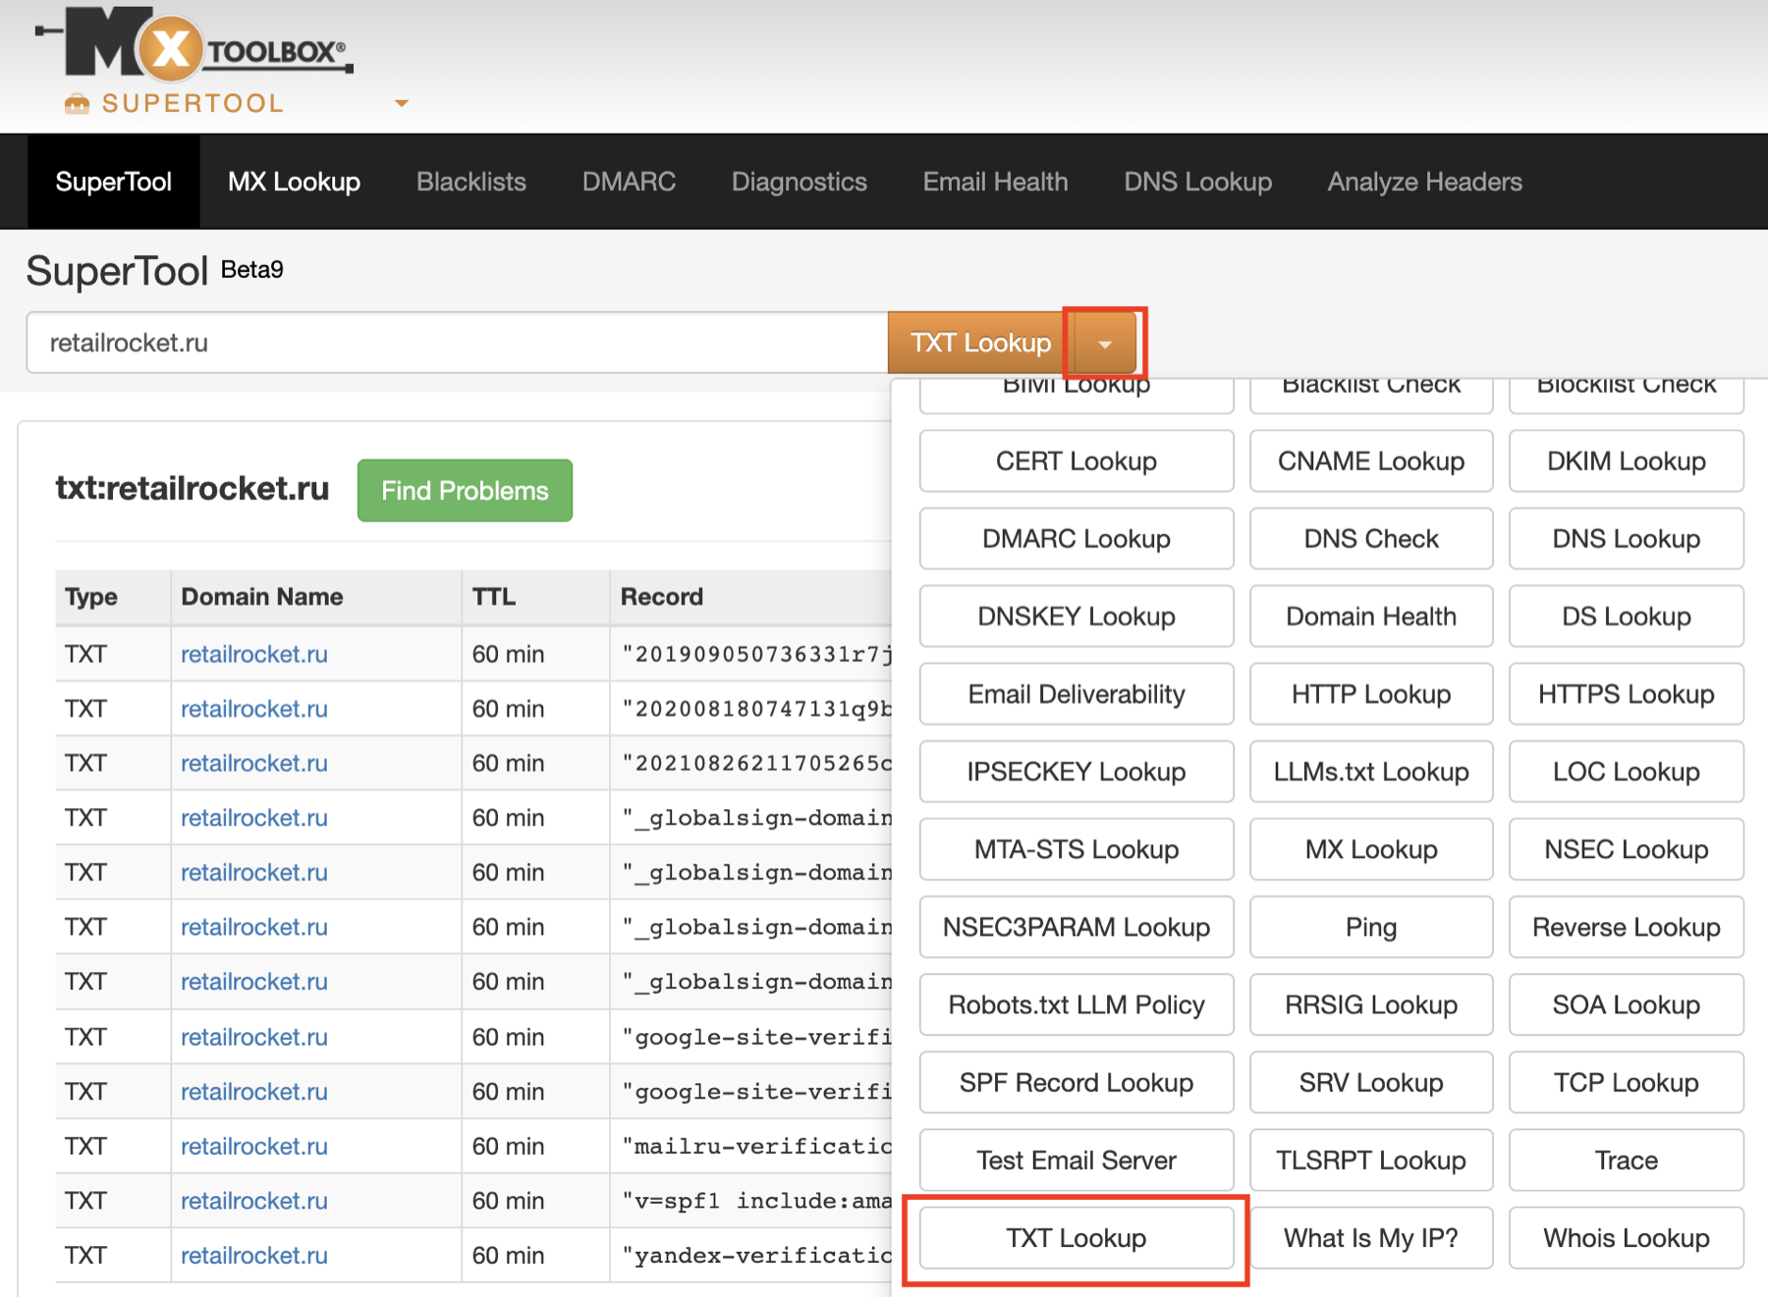Select Robots.txt LLM Policy option
This screenshot has width=1768, height=1297.
tap(1077, 1004)
